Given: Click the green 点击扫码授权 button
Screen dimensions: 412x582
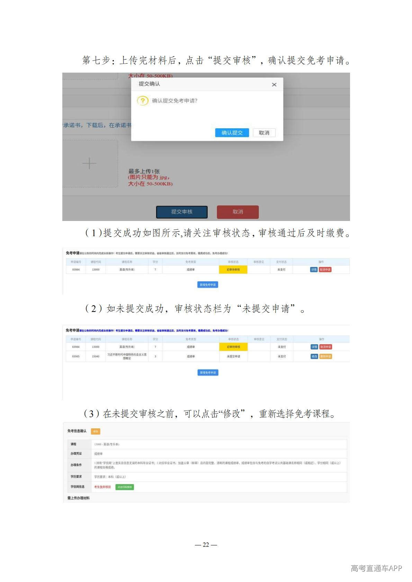Looking at the screenshot, I should pyautogui.click(x=125, y=487).
